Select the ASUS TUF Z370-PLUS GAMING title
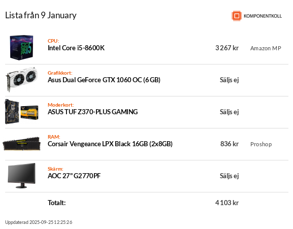This screenshot has width=293, height=229. coord(93,112)
